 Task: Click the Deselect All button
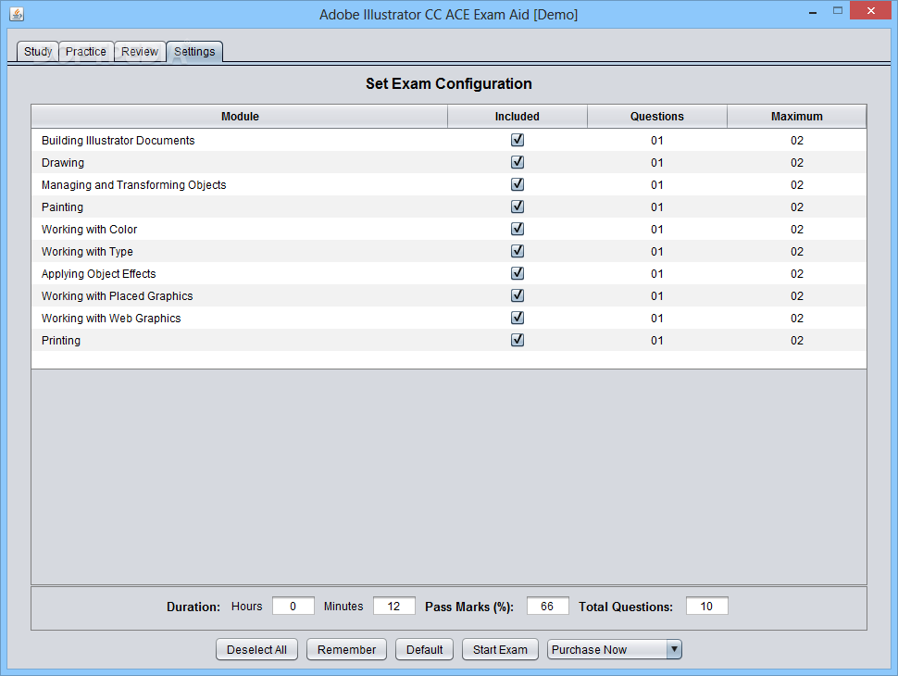click(256, 650)
